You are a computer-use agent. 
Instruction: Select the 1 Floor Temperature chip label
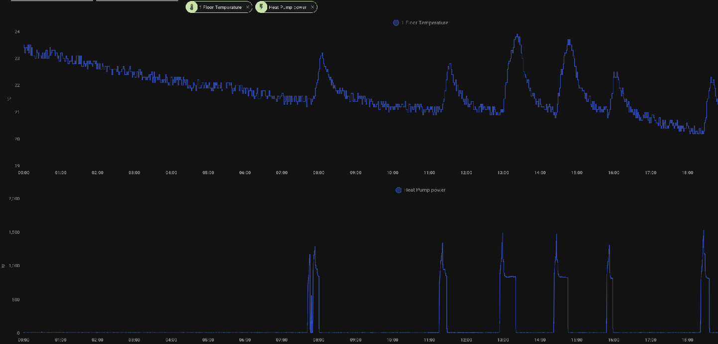point(220,7)
